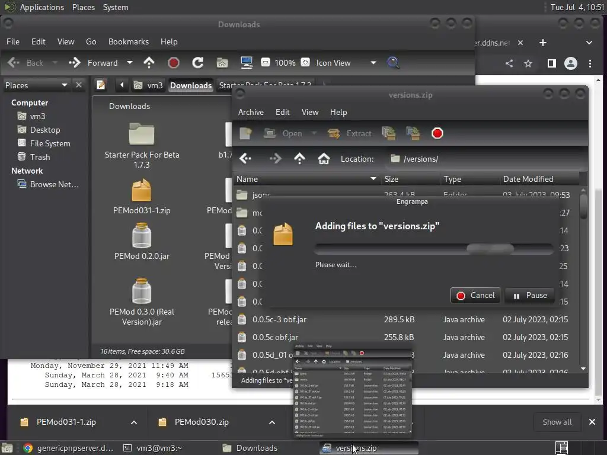Open PEMod030.zip download options chevron
The height and width of the screenshot is (455, 607).
point(271,422)
